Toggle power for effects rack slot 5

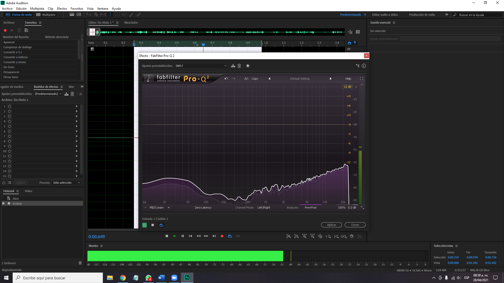click(x=9, y=126)
